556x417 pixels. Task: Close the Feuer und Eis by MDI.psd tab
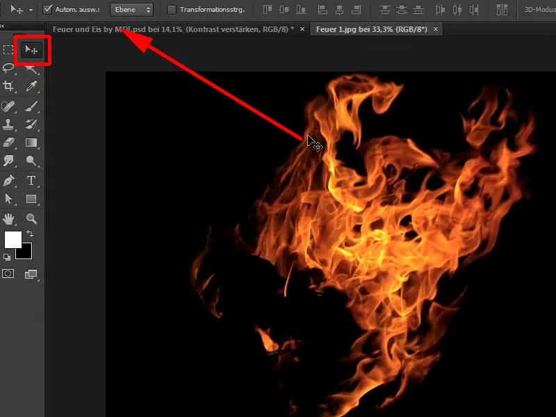click(302, 29)
